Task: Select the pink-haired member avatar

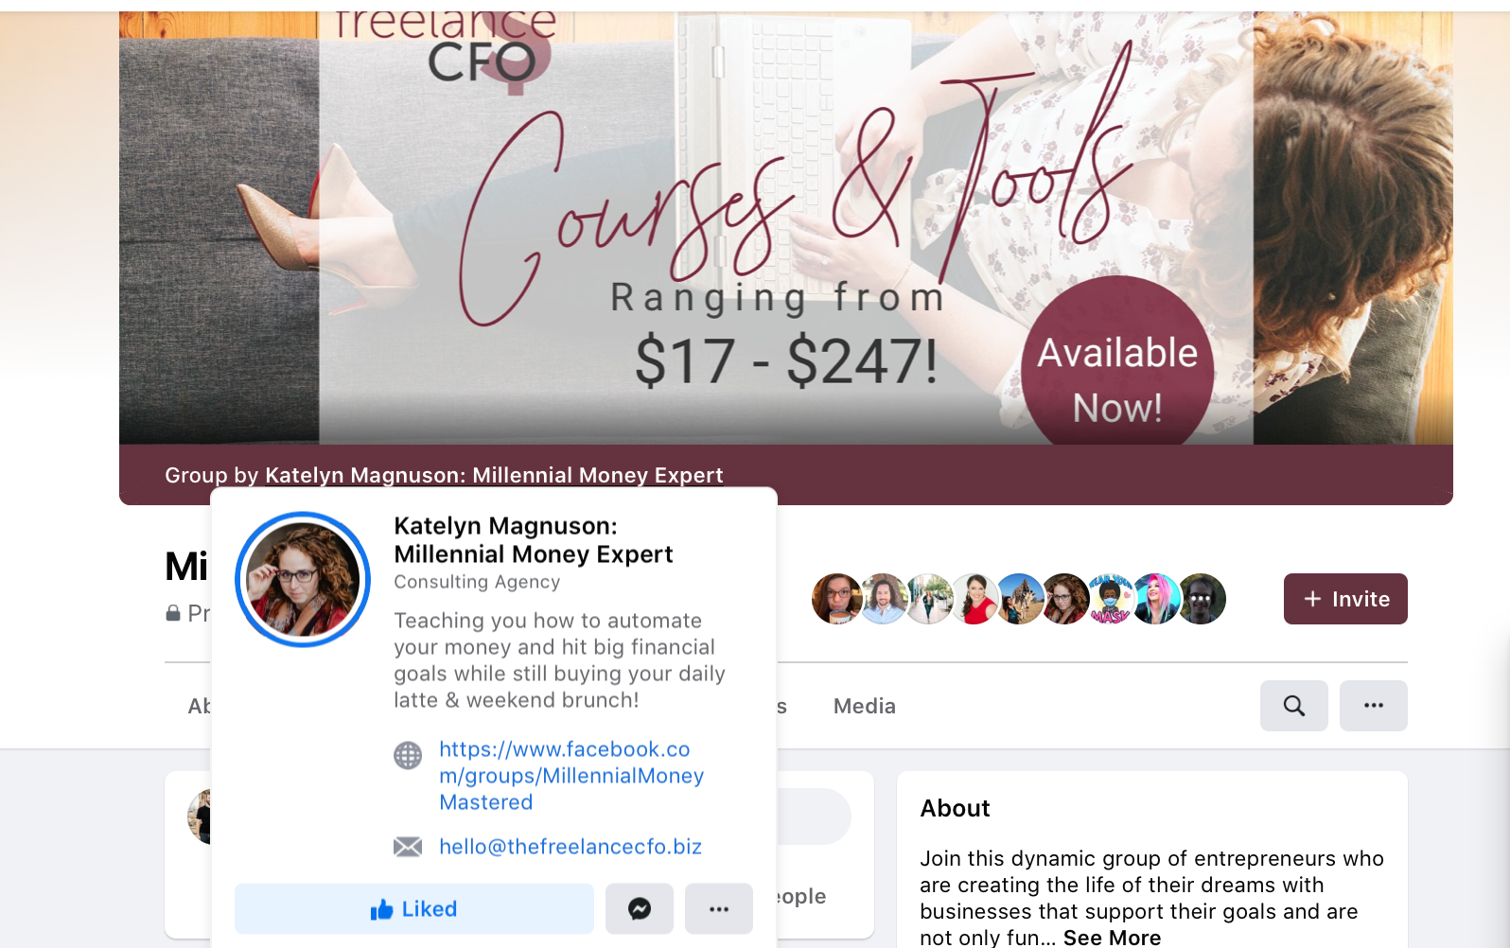Action: point(1157,599)
